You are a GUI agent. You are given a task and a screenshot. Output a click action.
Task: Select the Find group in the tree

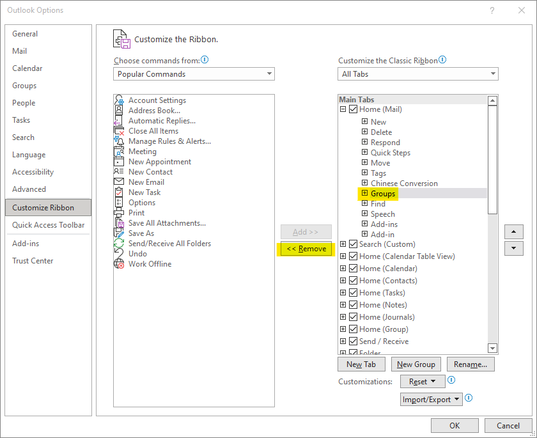pos(378,204)
